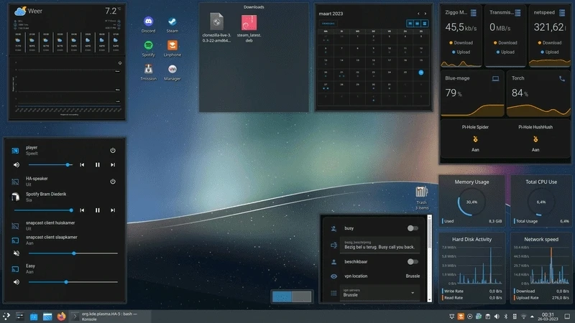Open the Spotify desktop icon
575x323 pixels.
(149, 47)
